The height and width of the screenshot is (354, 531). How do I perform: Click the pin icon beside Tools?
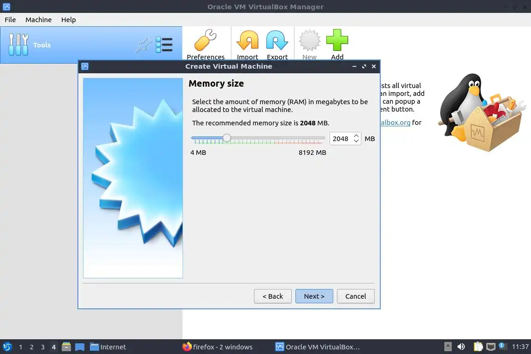click(144, 45)
